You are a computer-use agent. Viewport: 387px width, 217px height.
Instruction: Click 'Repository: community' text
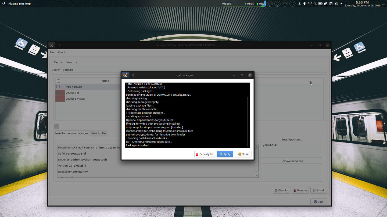[73, 172]
